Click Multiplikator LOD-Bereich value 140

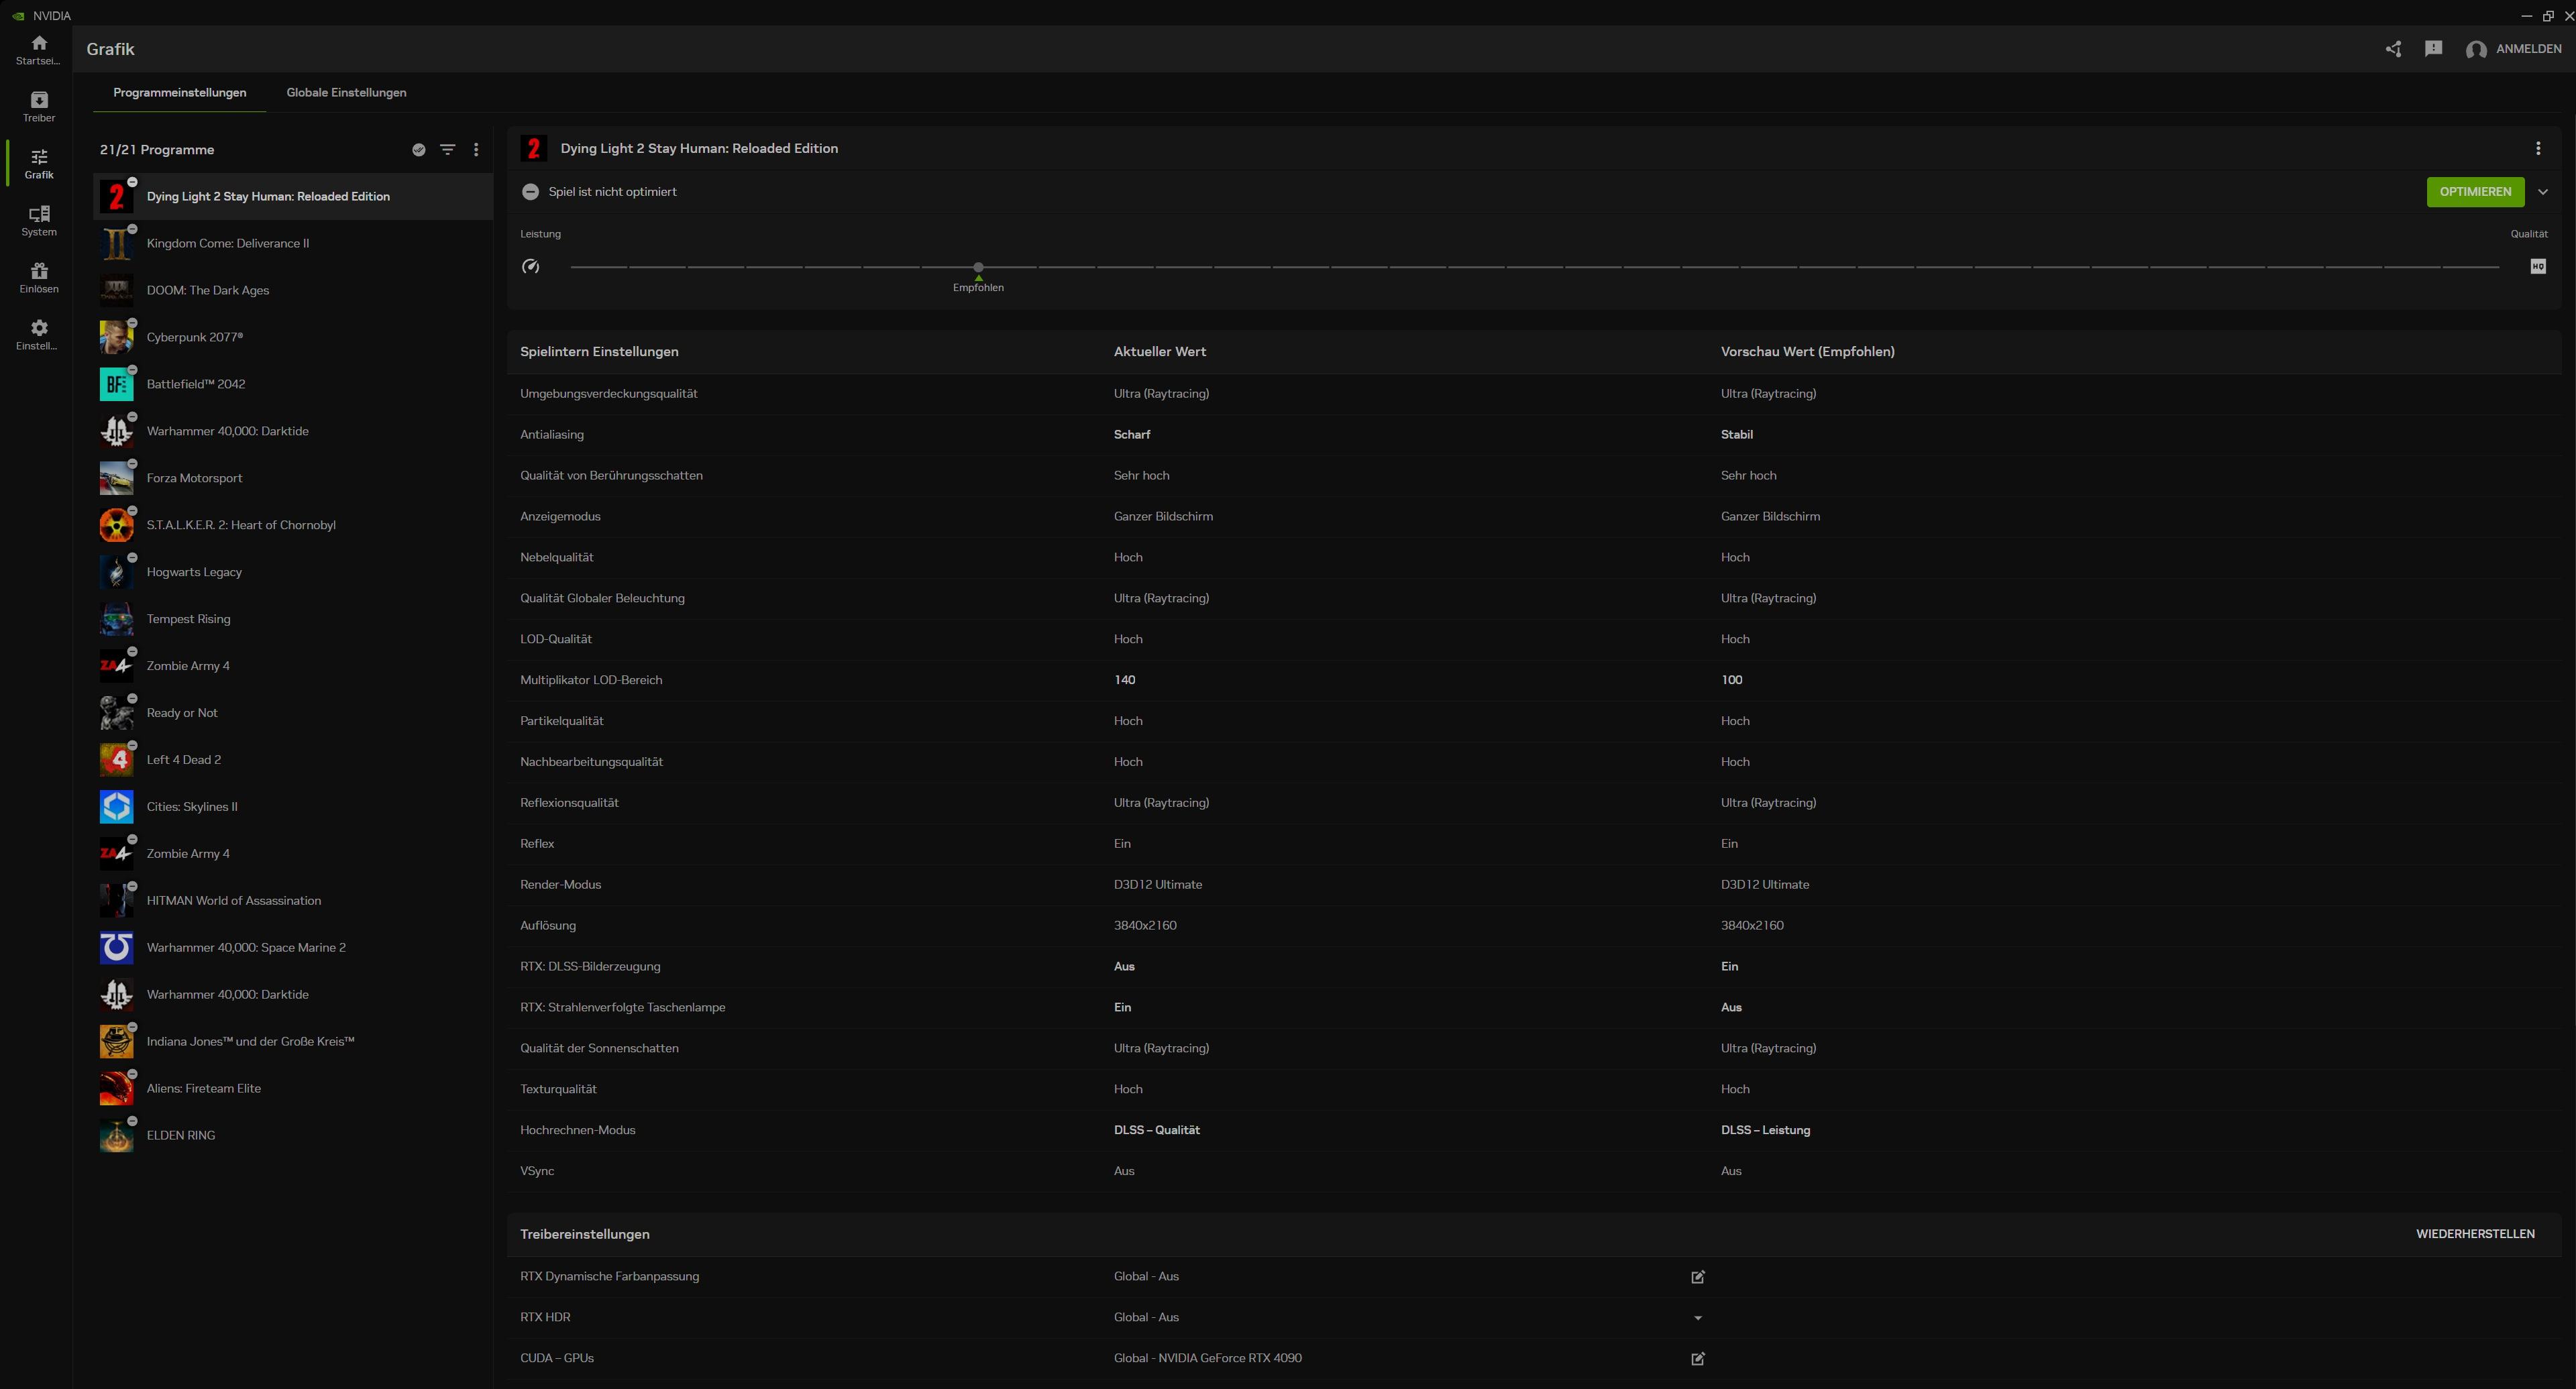(x=1124, y=680)
